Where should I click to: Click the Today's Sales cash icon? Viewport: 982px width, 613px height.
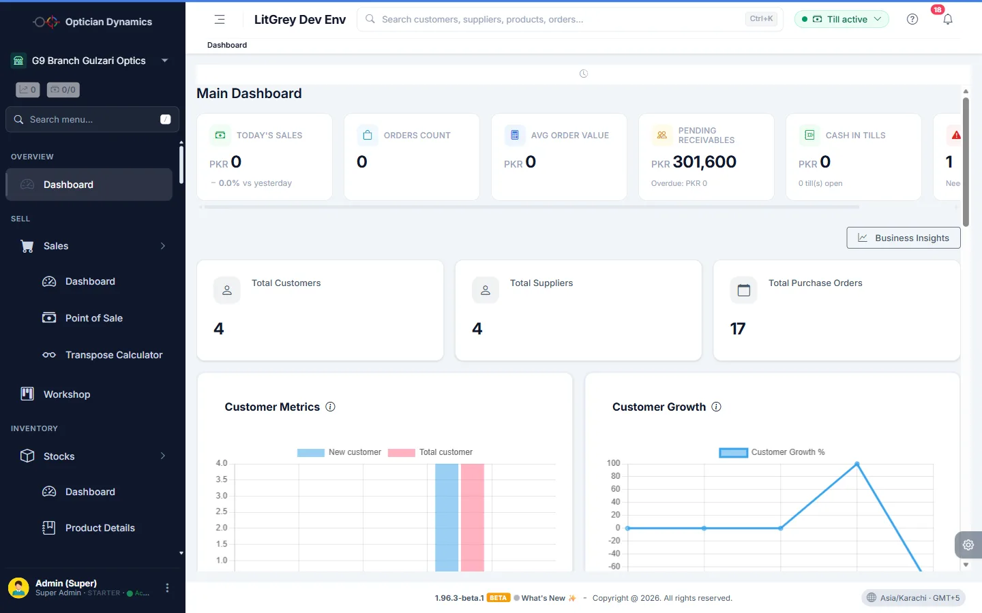[220, 135]
